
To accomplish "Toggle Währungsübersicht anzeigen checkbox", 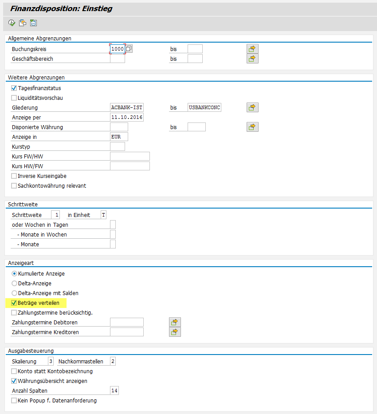I will 14,381.
